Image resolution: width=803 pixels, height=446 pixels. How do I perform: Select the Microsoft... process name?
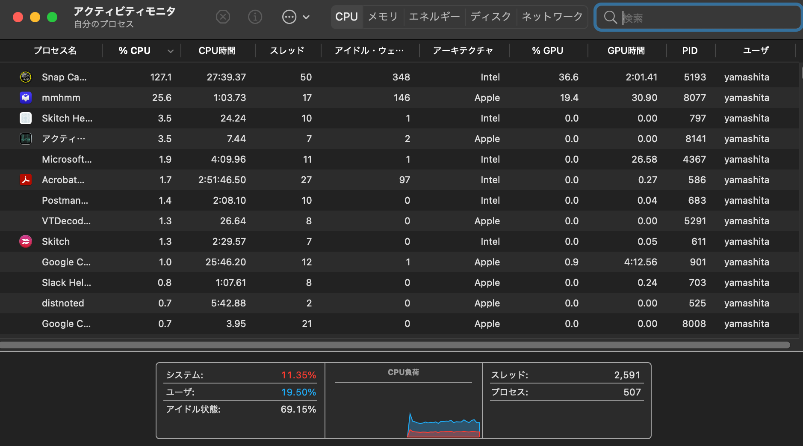pyautogui.click(x=67, y=159)
